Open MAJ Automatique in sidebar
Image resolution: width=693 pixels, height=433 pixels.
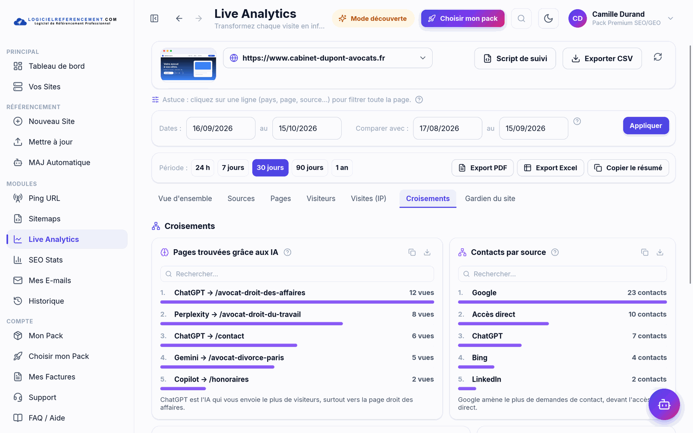coord(67,163)
